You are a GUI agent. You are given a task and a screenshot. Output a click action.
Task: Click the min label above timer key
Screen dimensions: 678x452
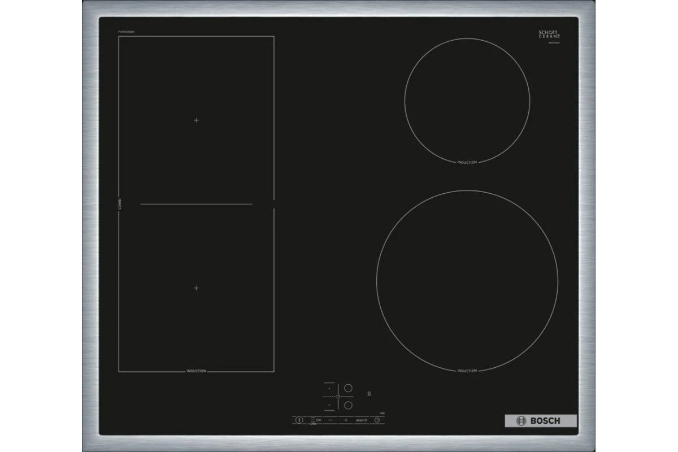click(383, 414)
